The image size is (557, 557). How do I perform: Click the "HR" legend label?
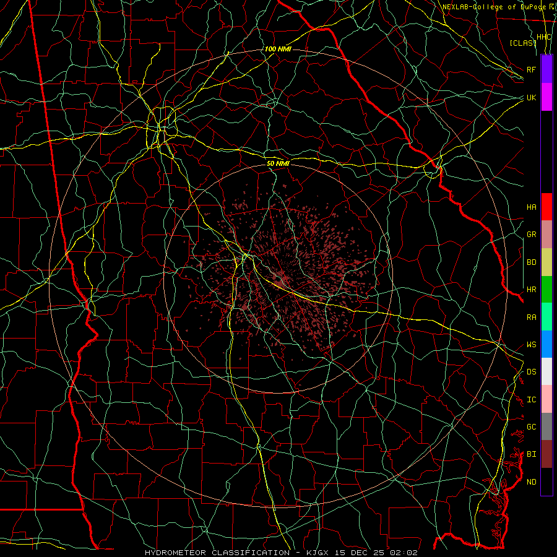click(x=531, y=290)
